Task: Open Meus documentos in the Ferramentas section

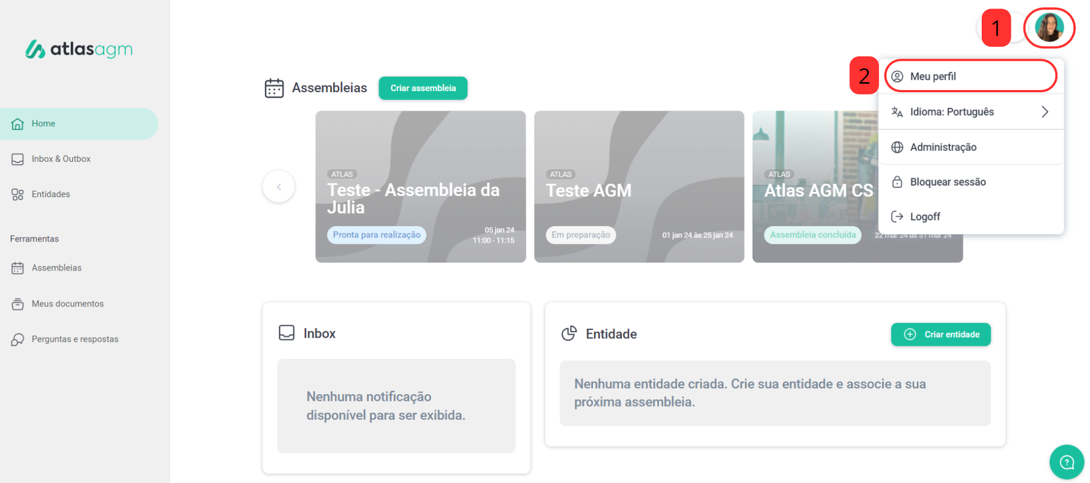Action: coord(67,304)
